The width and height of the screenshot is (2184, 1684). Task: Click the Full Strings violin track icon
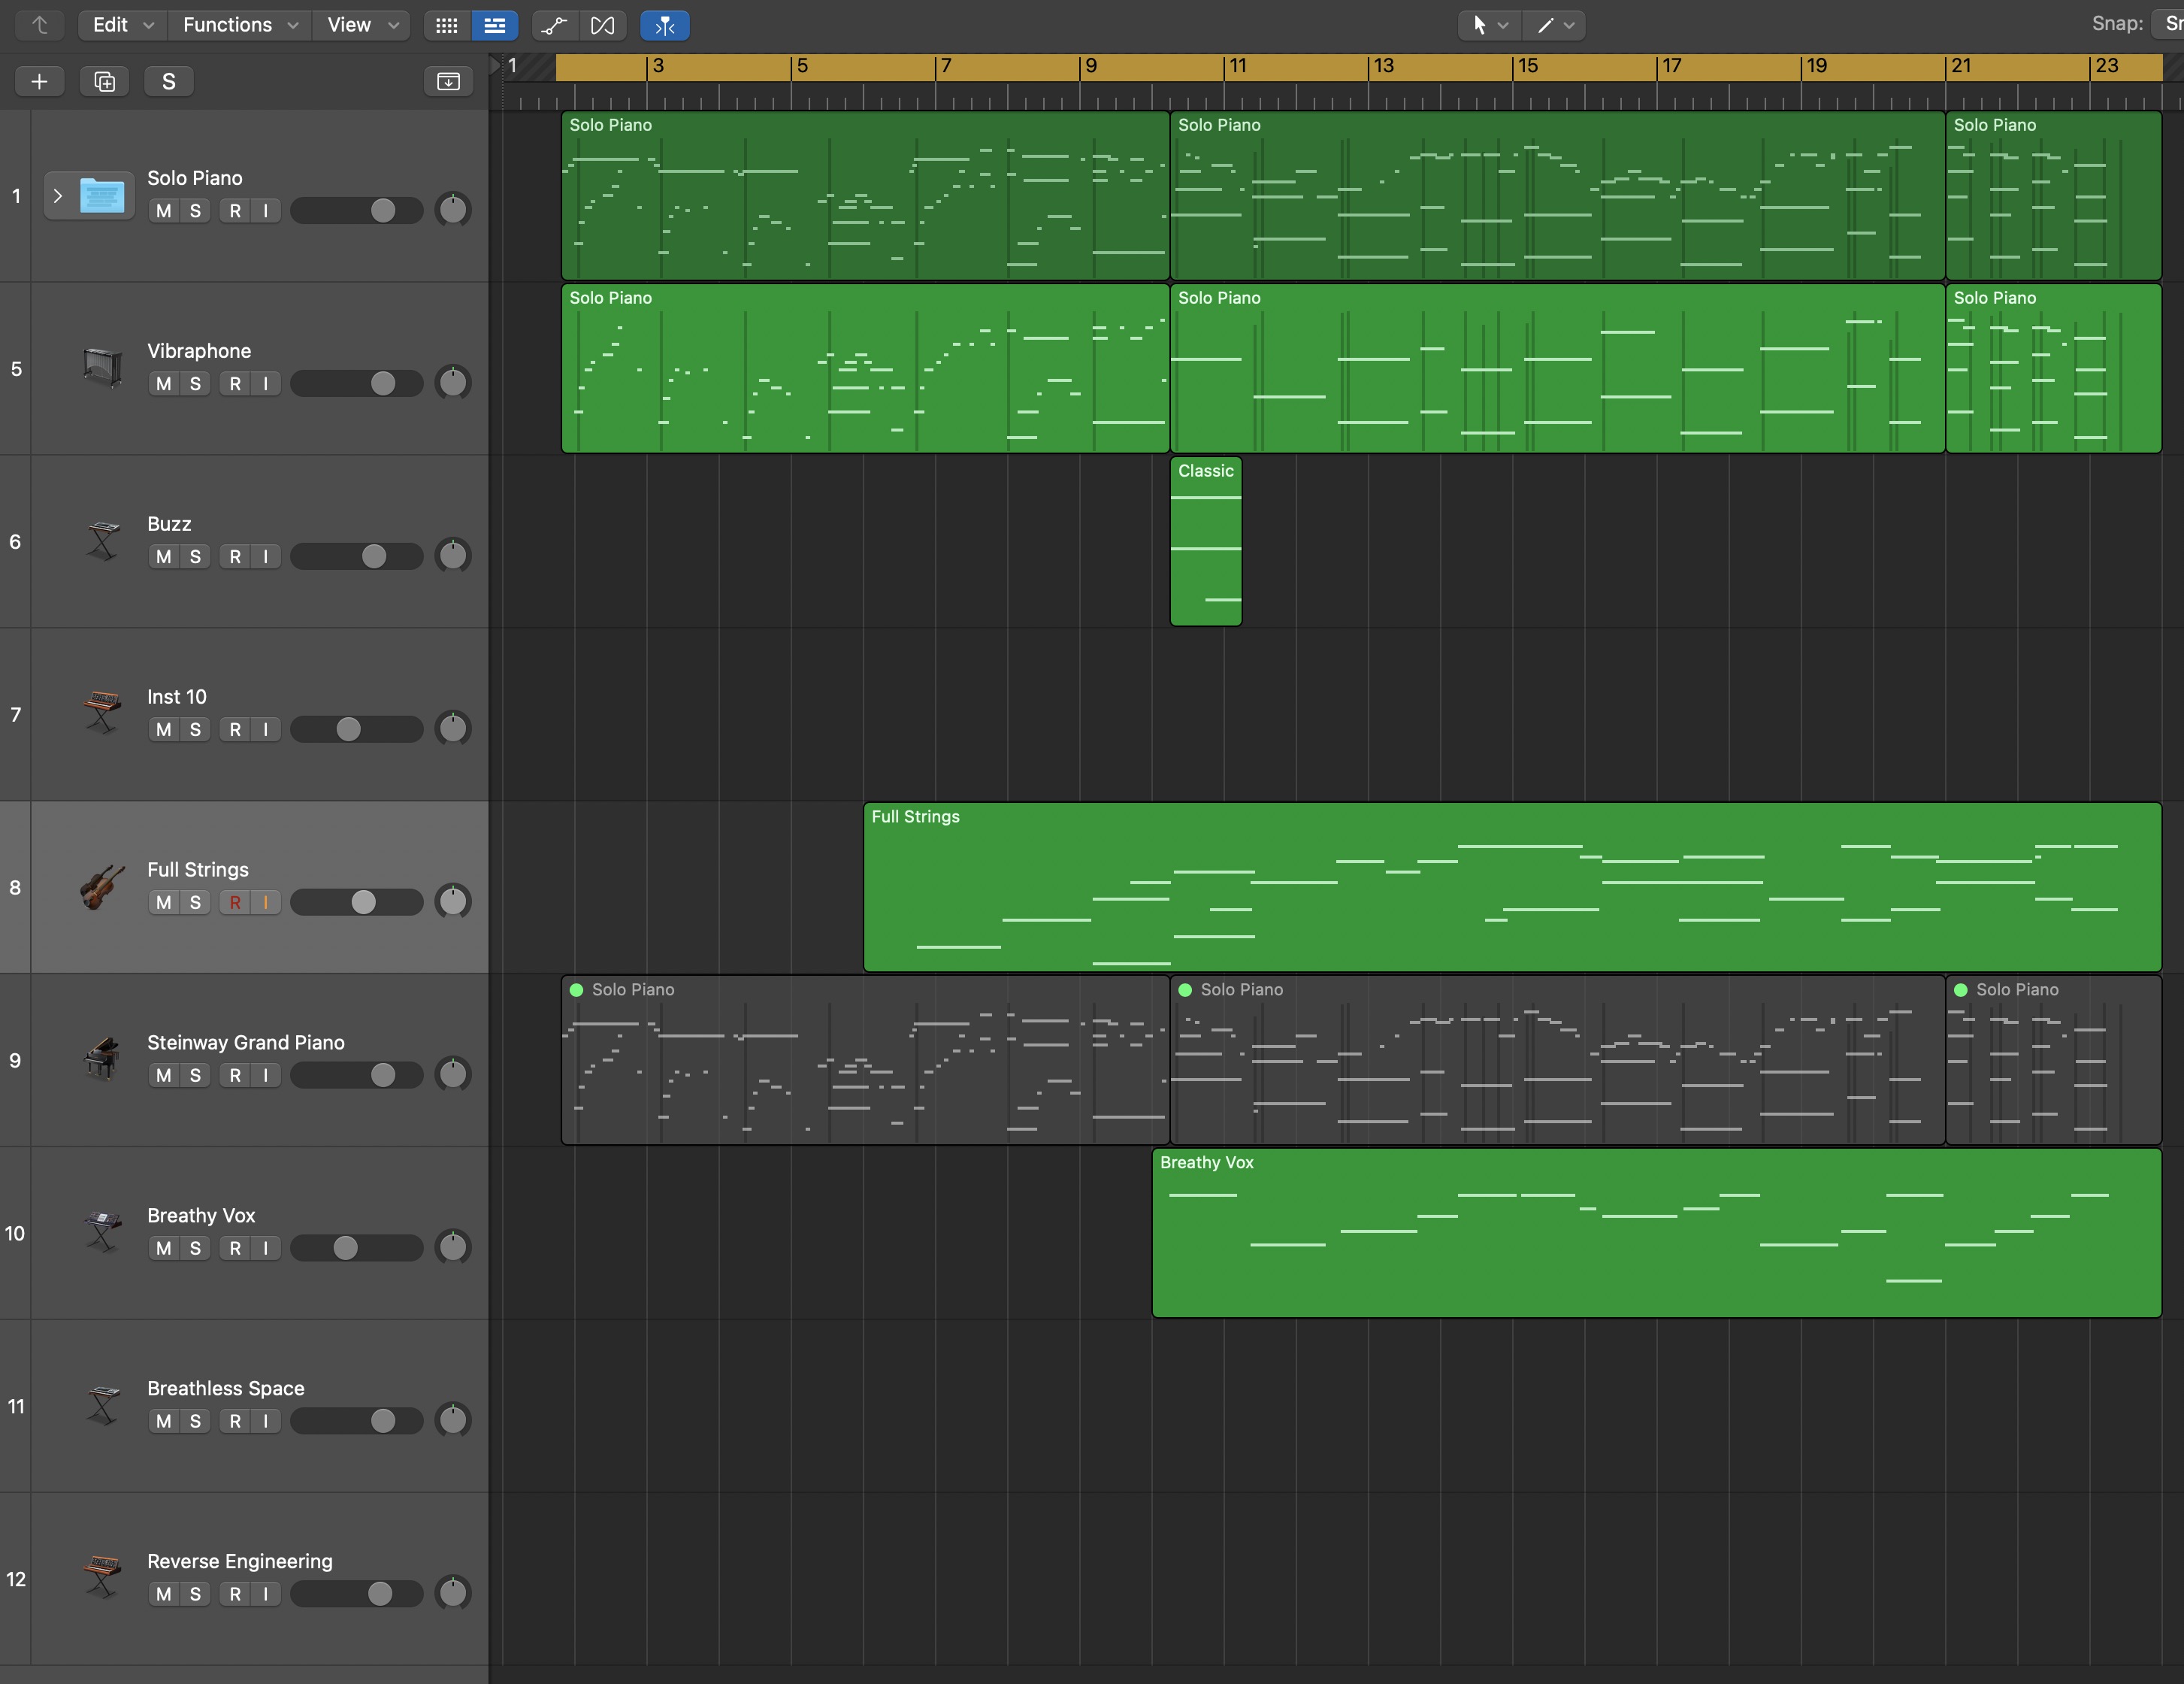coord(102,886)
